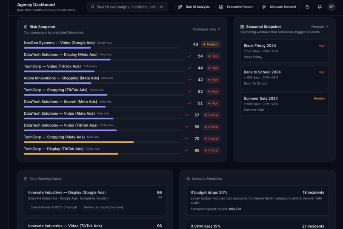Click trend icon for TechCorp Shopping TikTok row

coord(190,91)
